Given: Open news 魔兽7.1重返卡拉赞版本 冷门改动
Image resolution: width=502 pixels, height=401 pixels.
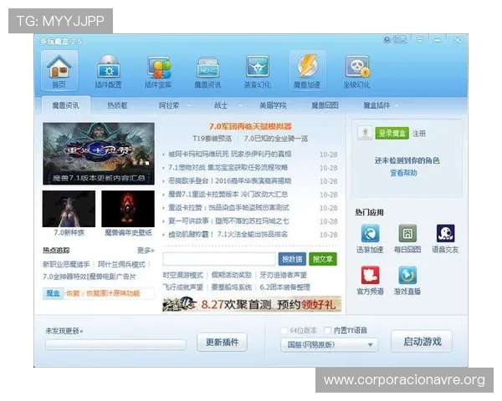Looking at the screenshot, I should pos(228,195).
